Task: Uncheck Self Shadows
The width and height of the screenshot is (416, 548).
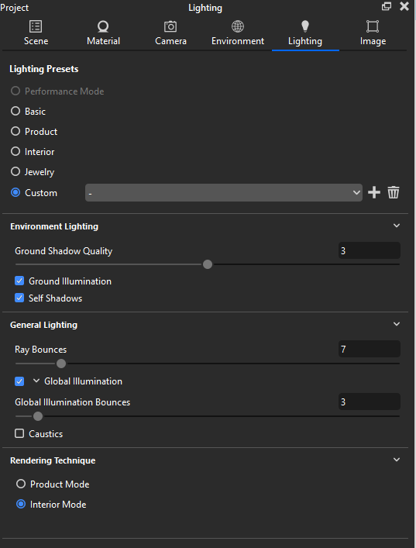Action: (19, 298)
